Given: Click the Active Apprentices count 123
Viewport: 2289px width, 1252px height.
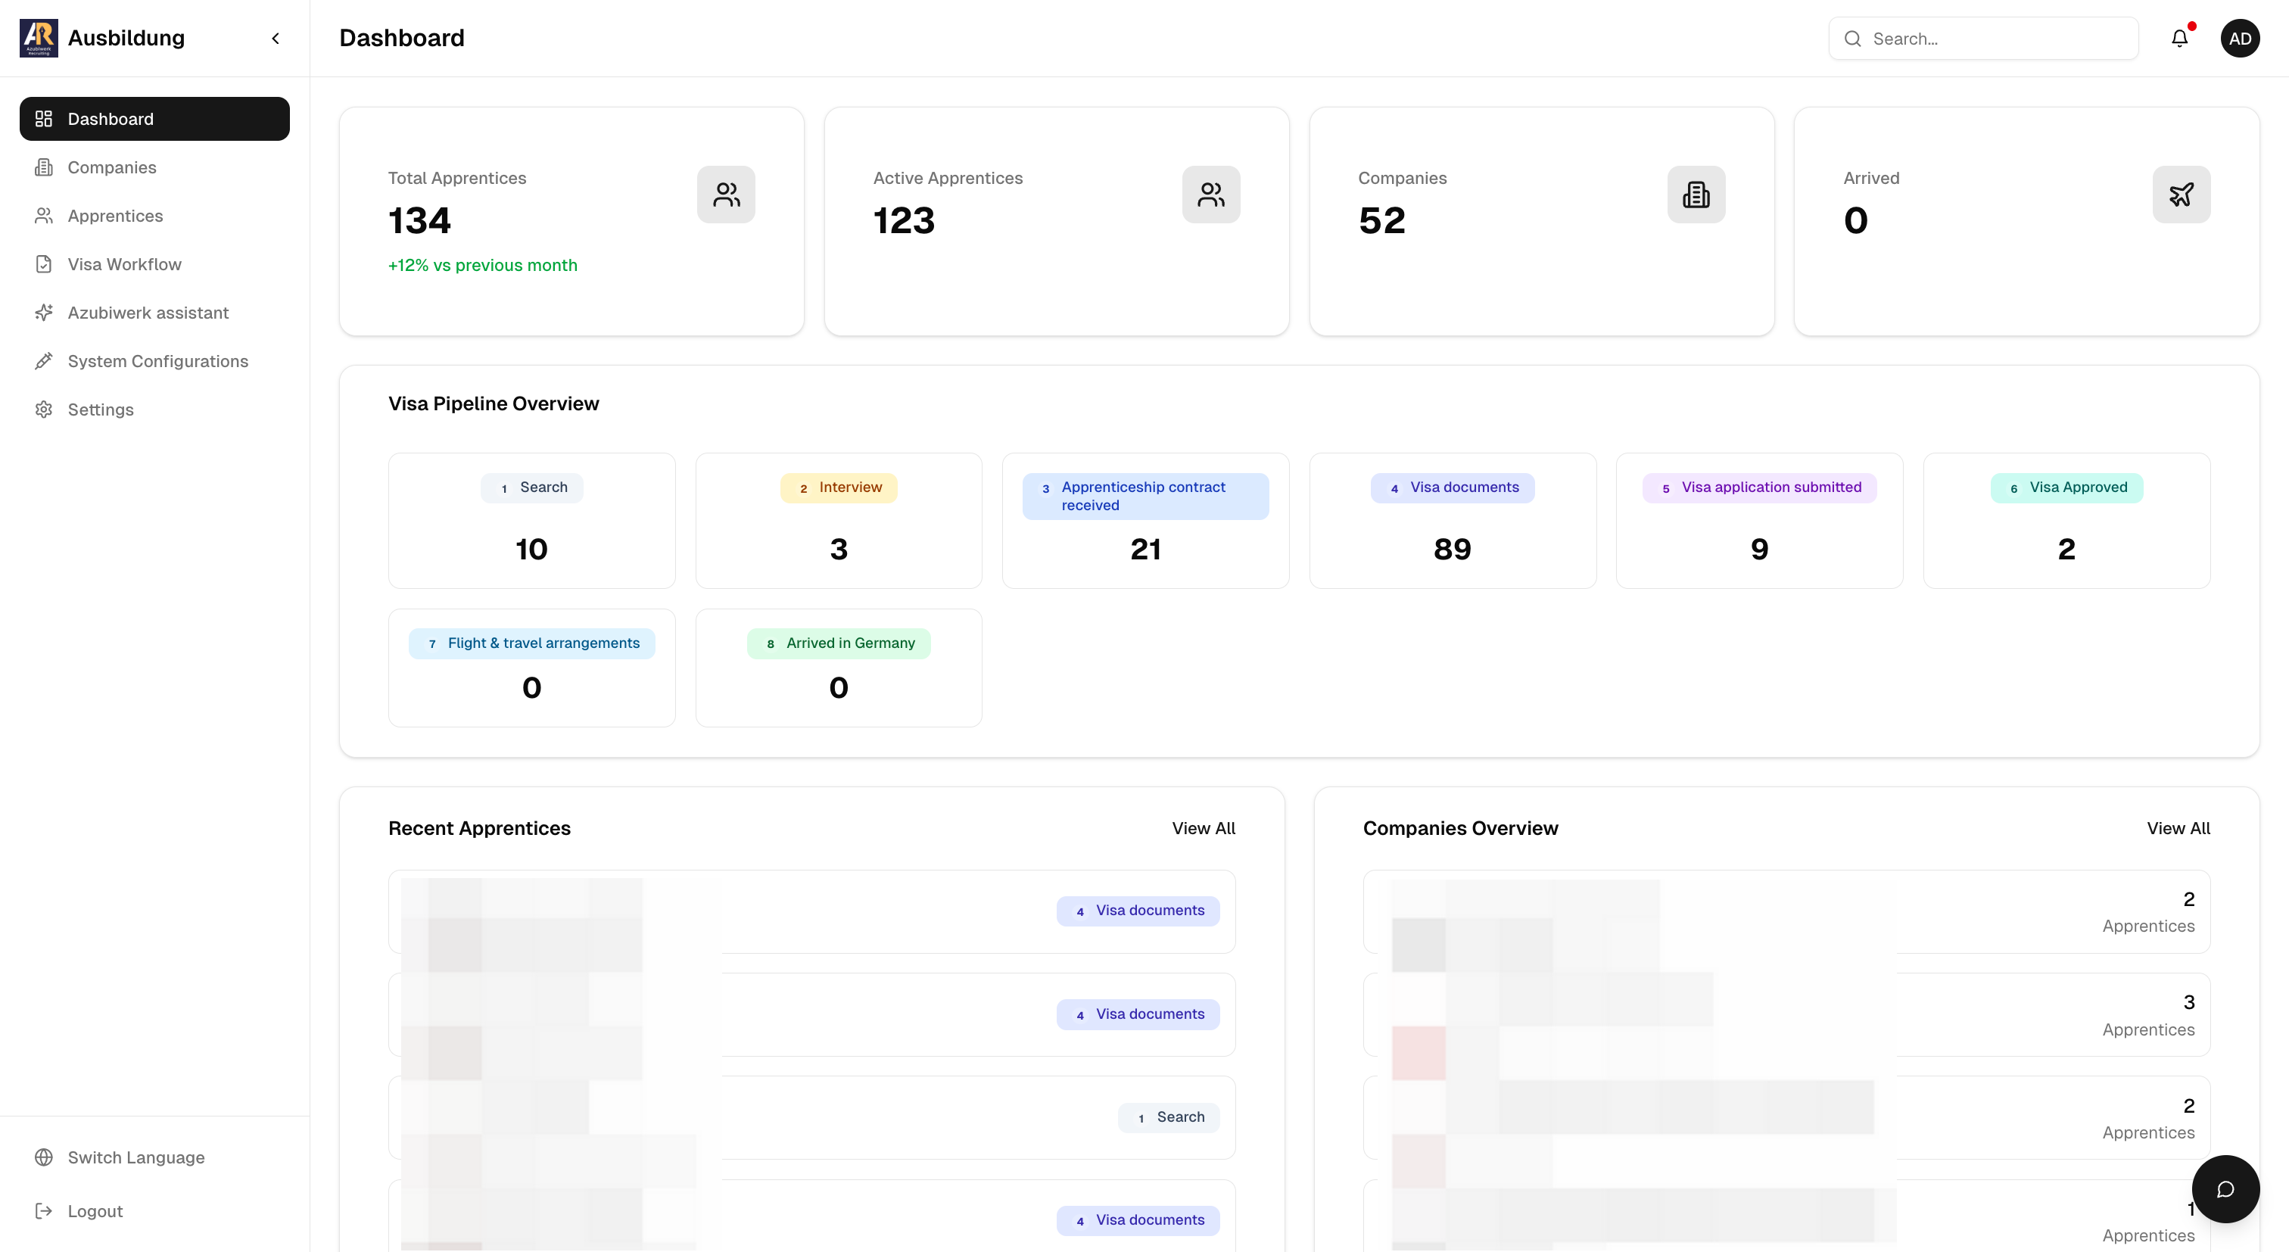Looking at the screenshot, I should 904,220.
